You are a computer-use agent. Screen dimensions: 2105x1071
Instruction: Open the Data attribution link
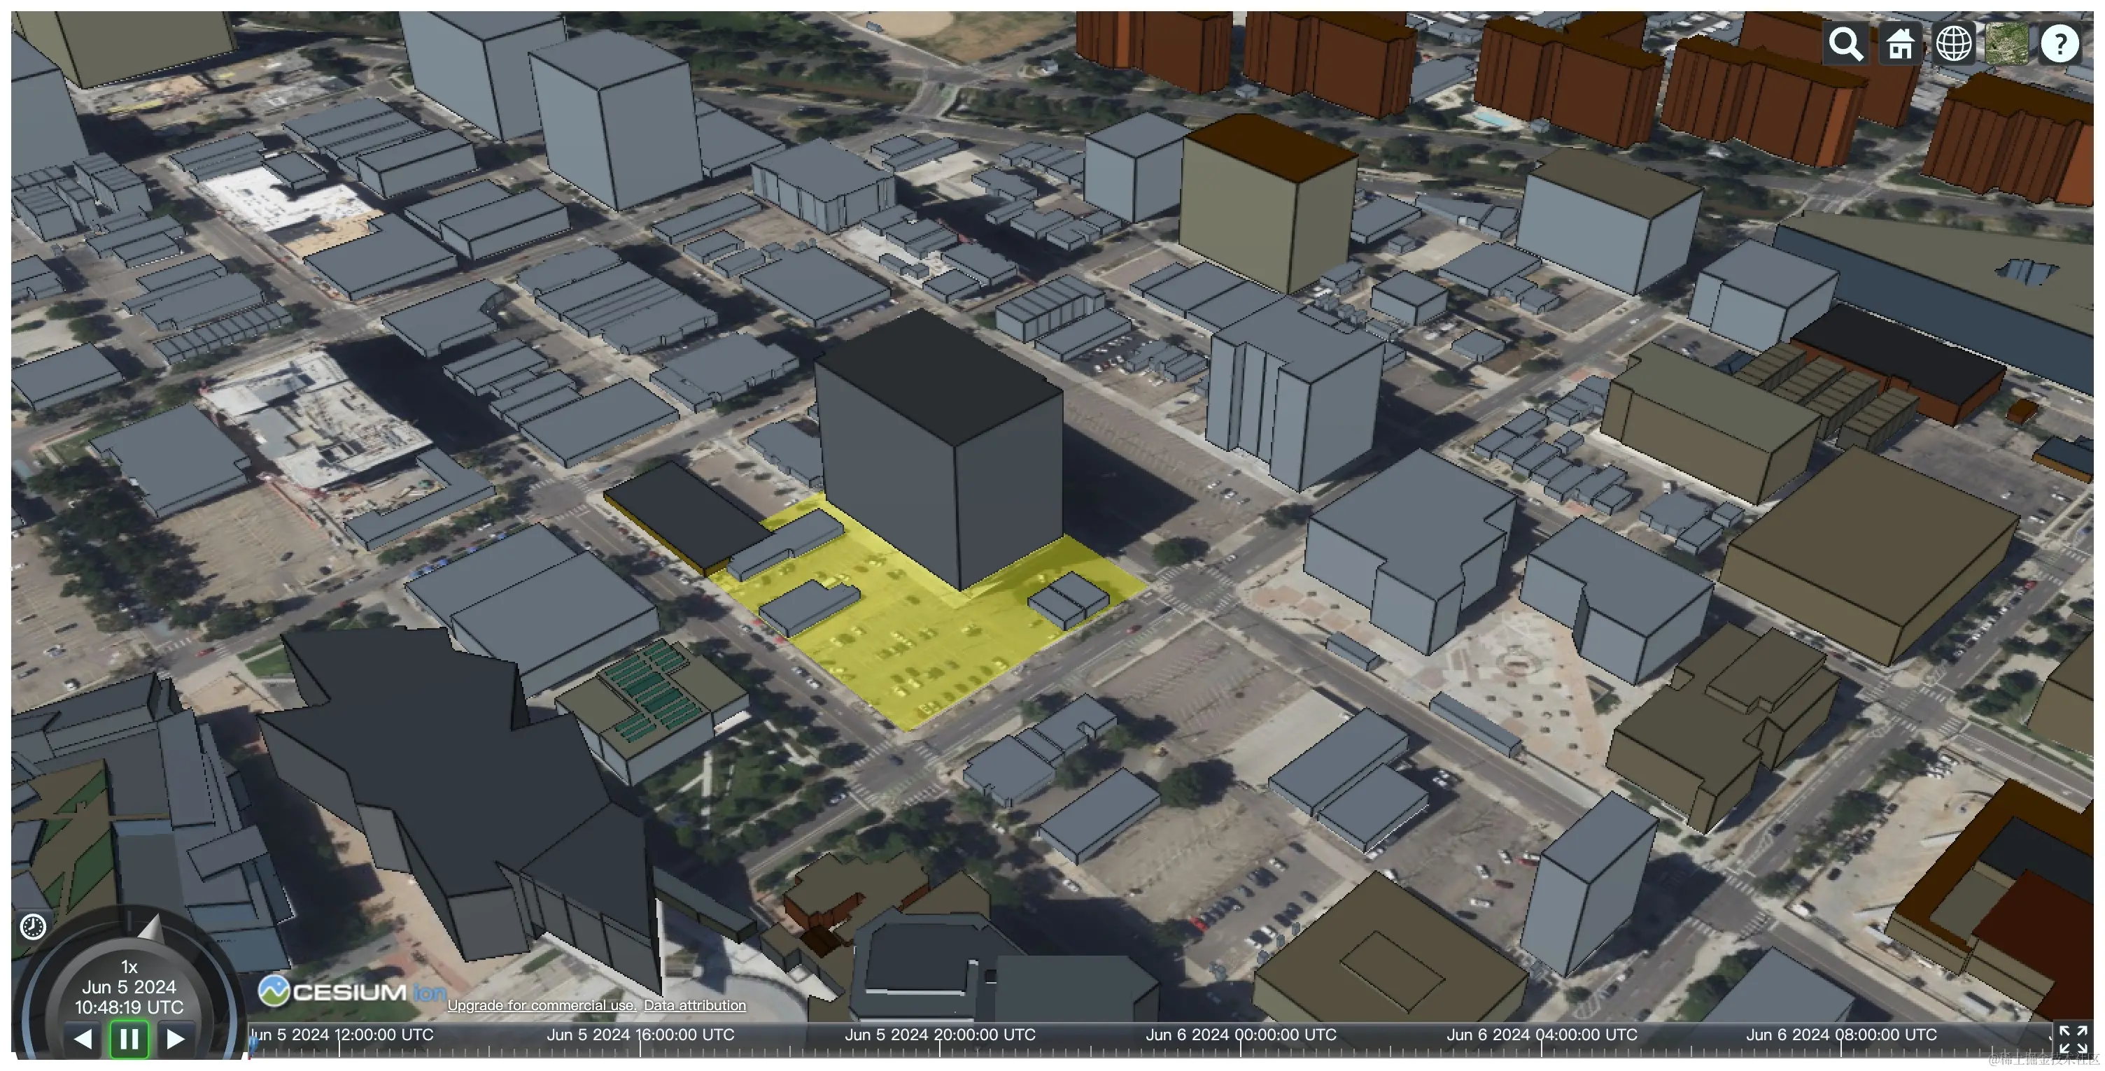695,1006
